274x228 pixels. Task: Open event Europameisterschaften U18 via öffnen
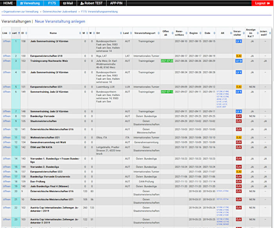pos(7,56)
